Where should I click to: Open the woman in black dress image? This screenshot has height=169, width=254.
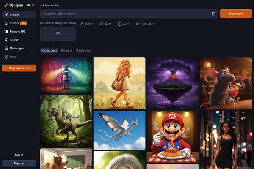[x=226, y=140]
